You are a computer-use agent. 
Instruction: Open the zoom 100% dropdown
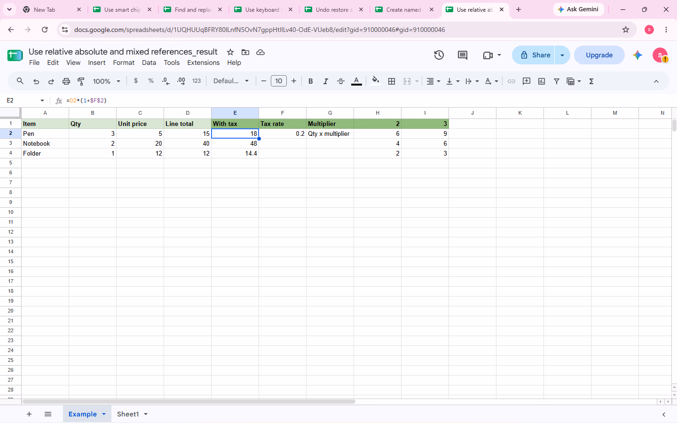pos(107,81)
